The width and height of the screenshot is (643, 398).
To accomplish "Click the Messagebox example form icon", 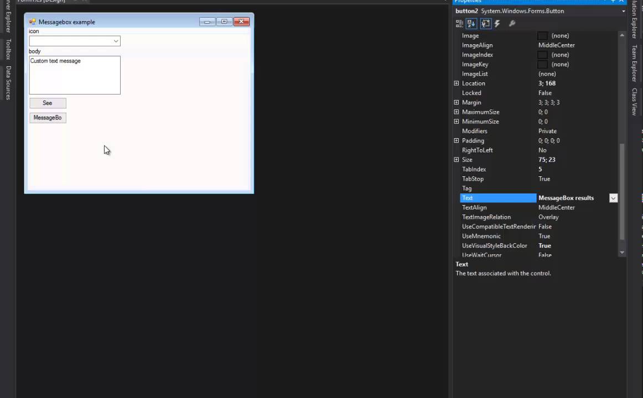I will [33, 22].
